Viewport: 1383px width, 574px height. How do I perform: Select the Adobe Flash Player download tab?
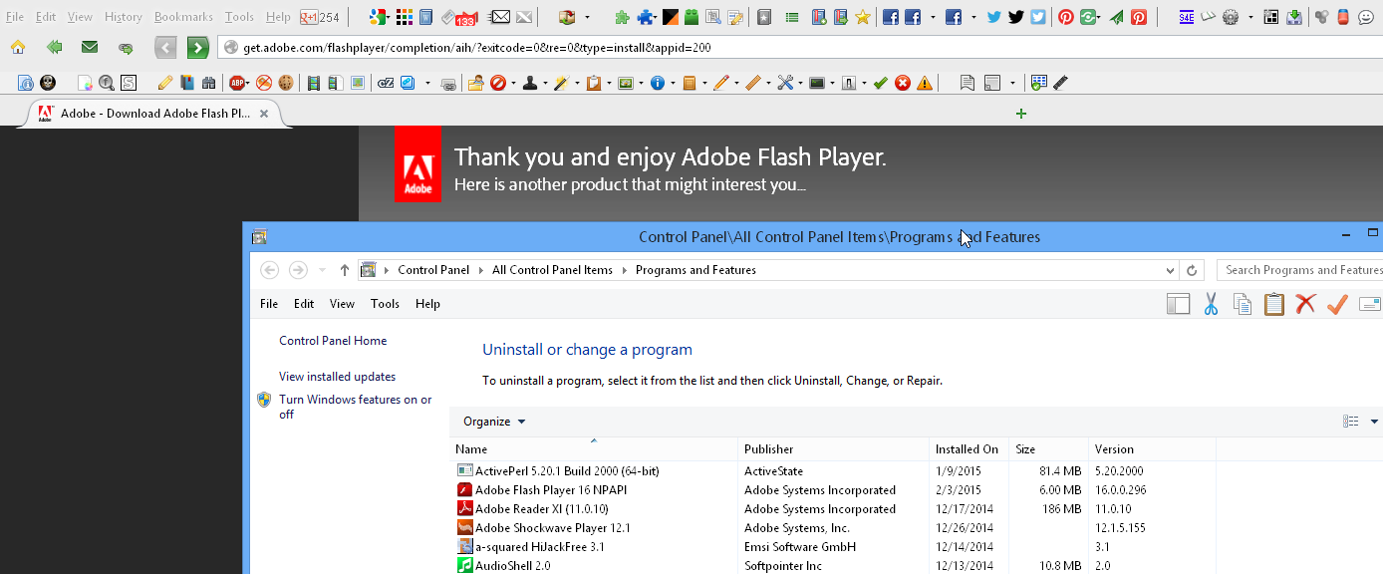pyautogui.click(x=154, y=114)
